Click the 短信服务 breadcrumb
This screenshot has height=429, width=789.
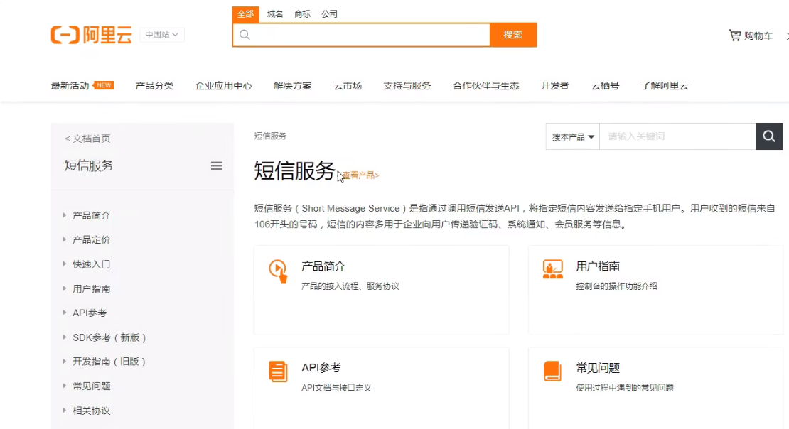(270, 136)
